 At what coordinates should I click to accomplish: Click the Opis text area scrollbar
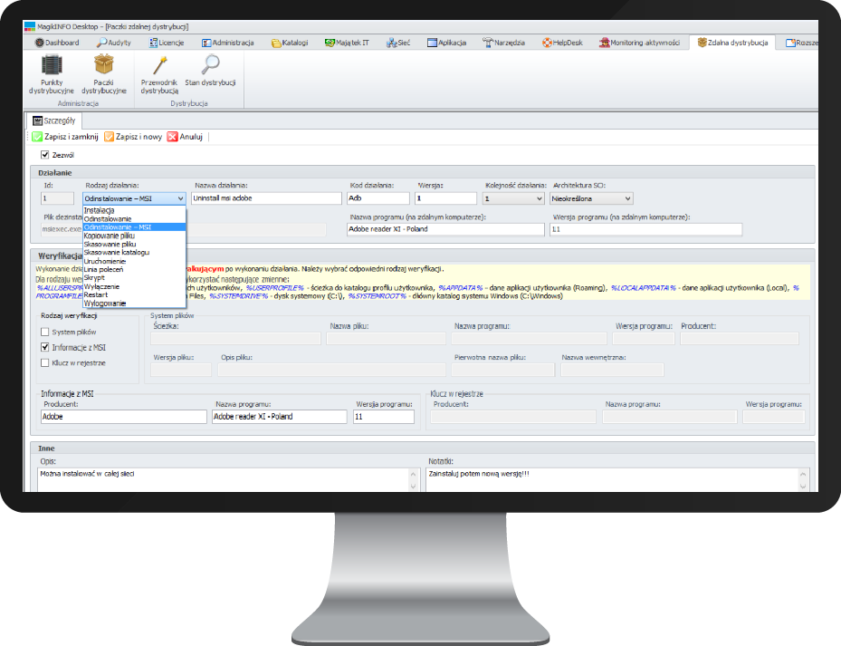click(x=413, y=480)
